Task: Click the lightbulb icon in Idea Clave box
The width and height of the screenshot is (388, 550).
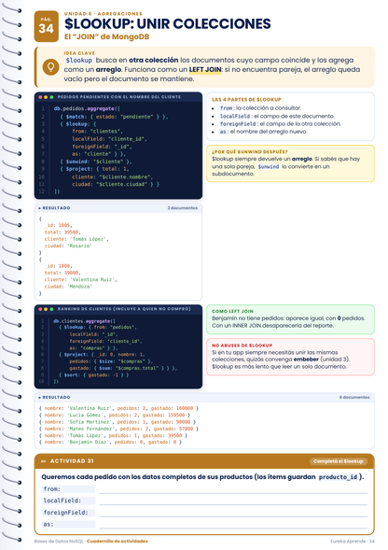Action: (x=50, y=66)
